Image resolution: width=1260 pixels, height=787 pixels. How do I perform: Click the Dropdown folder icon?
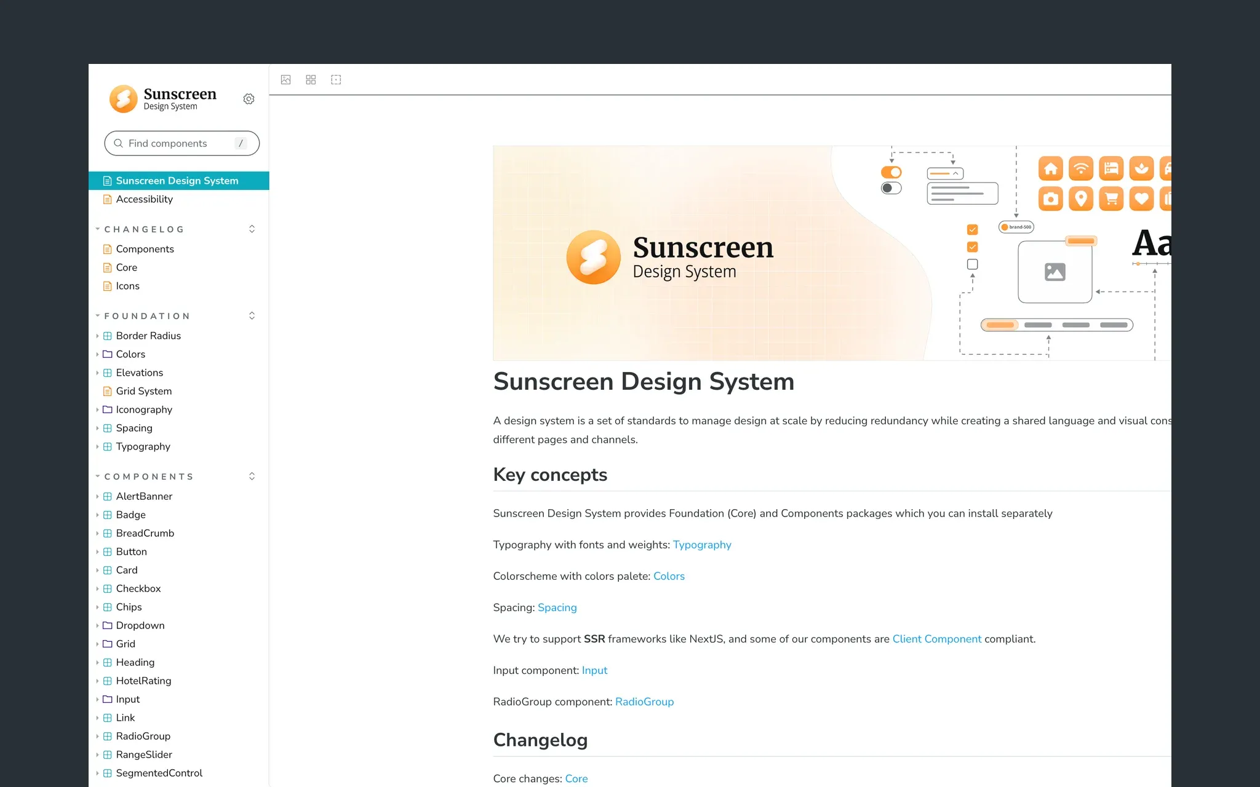pyautogui.click(x=108, y=625)
